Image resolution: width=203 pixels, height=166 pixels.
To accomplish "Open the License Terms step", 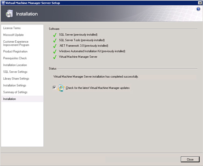I will 12,28.
